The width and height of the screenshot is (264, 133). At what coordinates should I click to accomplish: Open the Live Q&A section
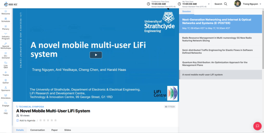(6, 65)
